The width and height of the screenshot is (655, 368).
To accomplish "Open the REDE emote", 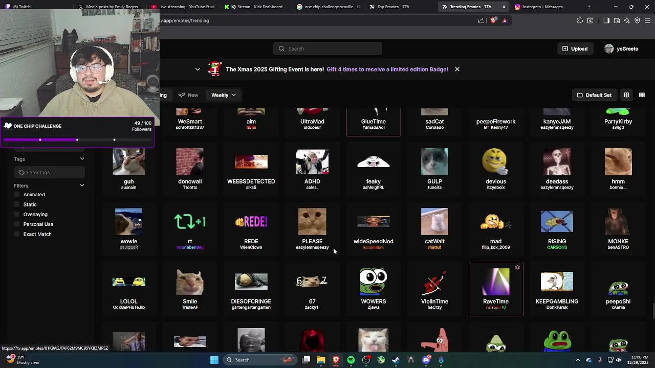I will click(251, 229).
